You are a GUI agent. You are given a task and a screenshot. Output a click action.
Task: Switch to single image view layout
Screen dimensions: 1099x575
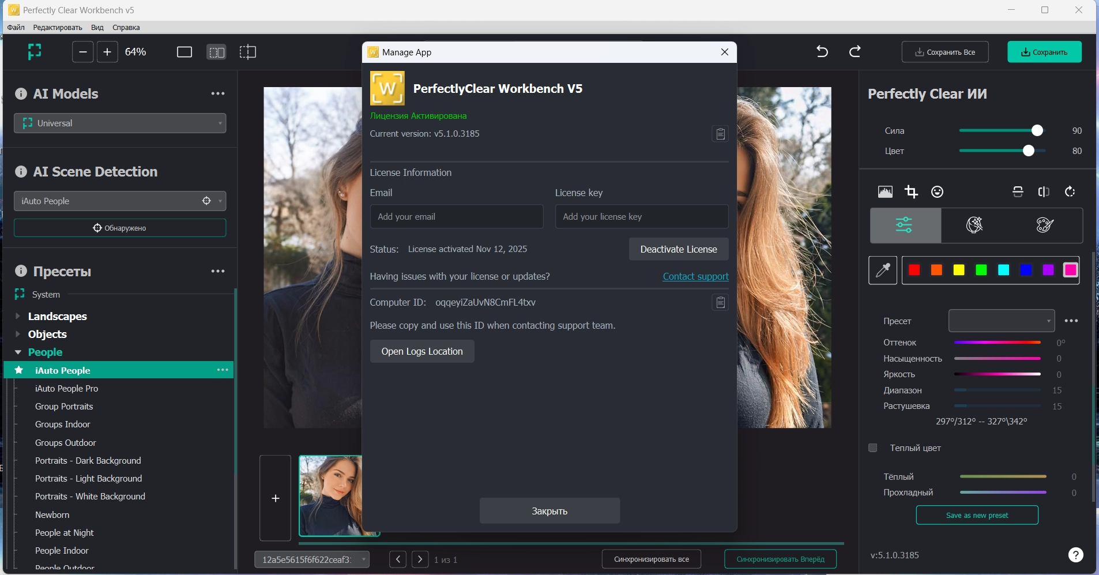click(185, 52)
